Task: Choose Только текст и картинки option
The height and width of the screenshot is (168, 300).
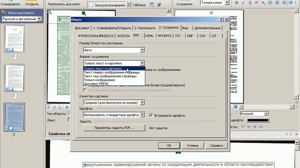Action: [x=114, y=69]
